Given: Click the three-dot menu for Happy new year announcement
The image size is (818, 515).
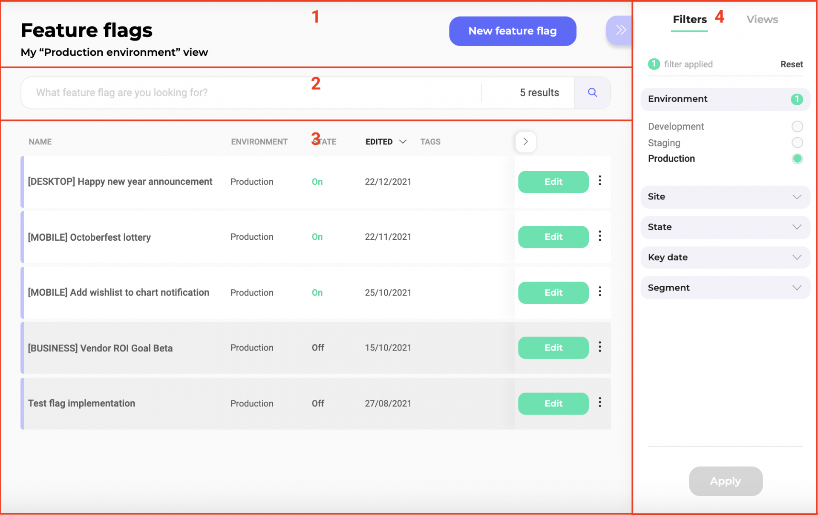Looking at the screenshot, I should (x=601, y=181).
